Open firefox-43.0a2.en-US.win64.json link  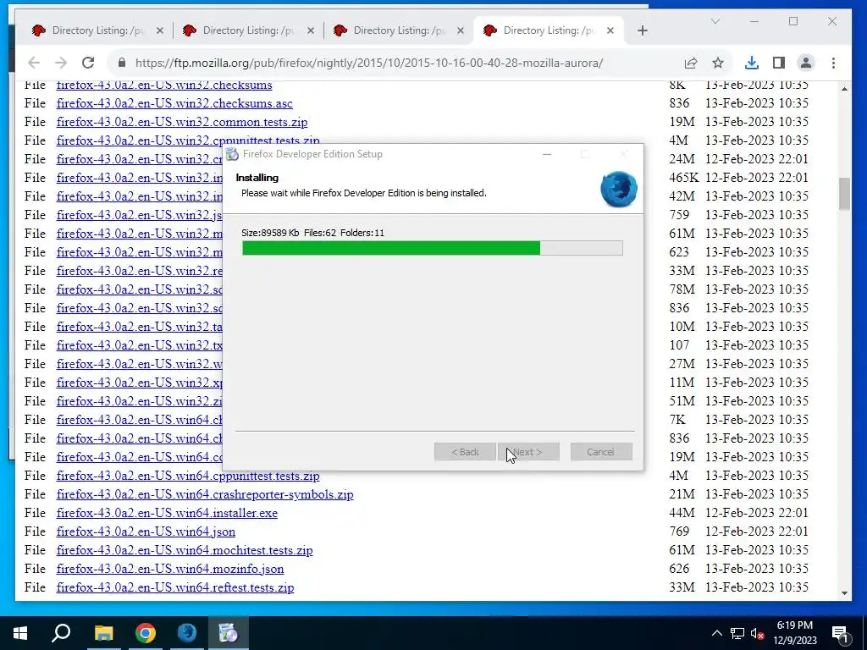coord(146,532)
